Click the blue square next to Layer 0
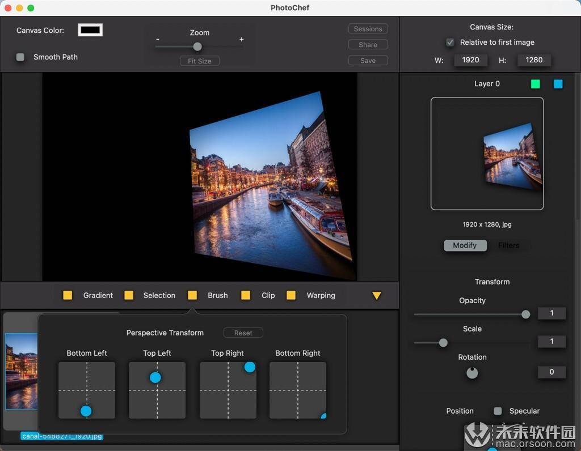The image size is (581, 451). pos(558,84)
